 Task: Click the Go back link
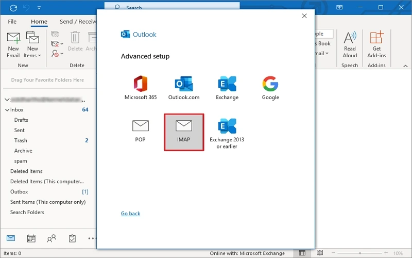pos(131,213)
